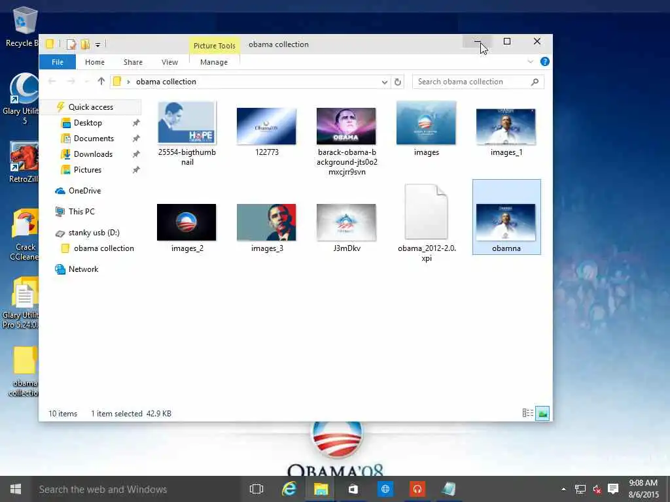Image resolution: width=670 pixels, height=502 pixels.
Task: Select the images_3 poster thumbnail
Action: (266, 222)
